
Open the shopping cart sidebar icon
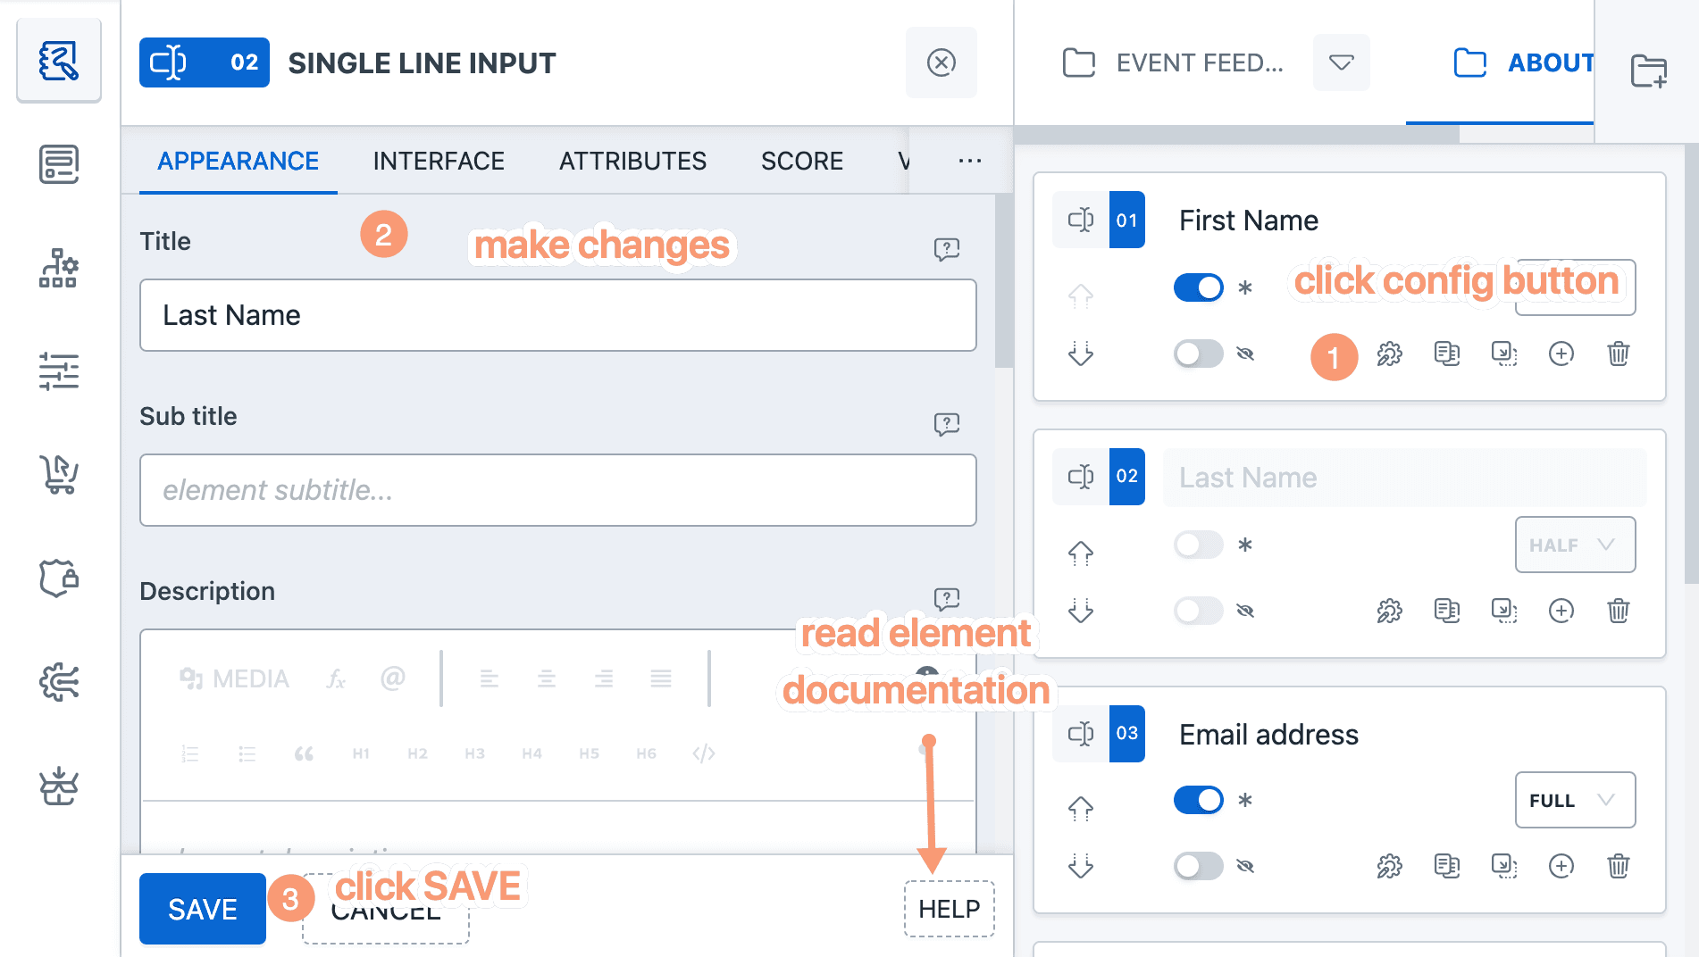coord(59,475)
